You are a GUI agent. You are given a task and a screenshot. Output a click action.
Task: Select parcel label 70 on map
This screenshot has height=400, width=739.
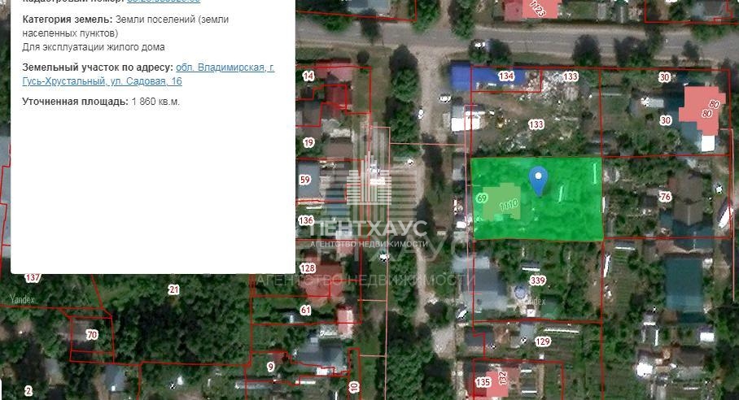coord(92,335)
